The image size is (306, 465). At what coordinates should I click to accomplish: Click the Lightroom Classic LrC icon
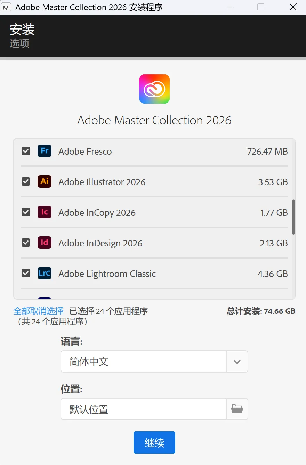pyautogui.click(x=45, y=274)
